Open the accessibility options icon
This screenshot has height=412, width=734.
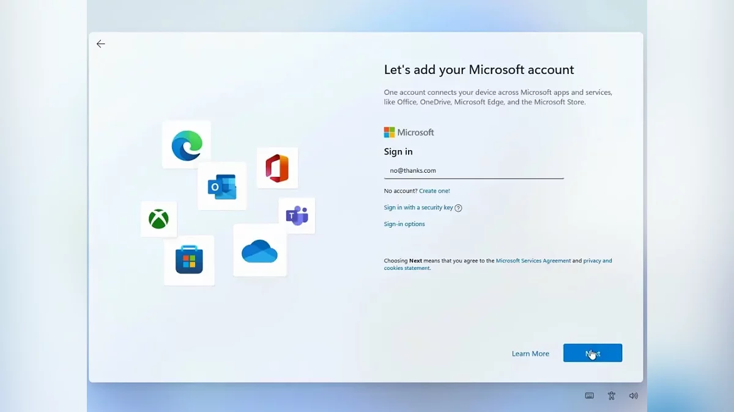(x=612, y=396)
